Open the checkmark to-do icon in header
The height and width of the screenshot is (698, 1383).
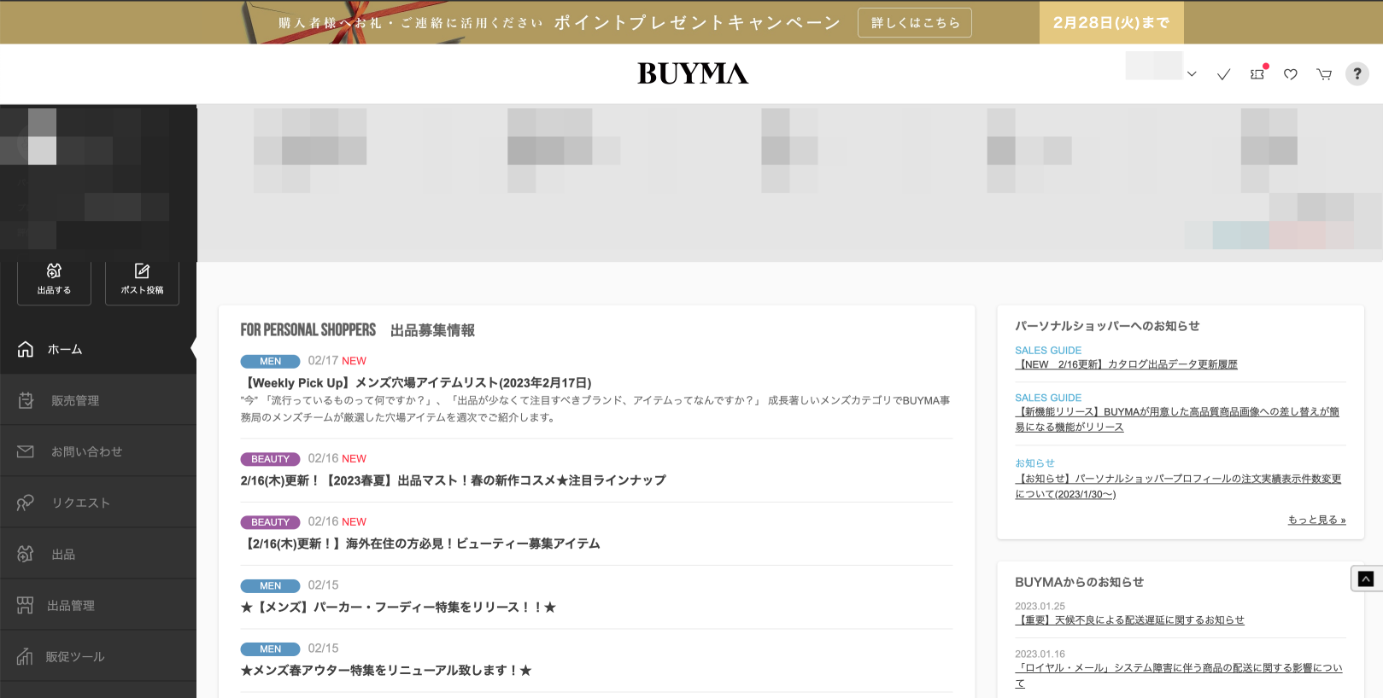[x=1223, y=74]
